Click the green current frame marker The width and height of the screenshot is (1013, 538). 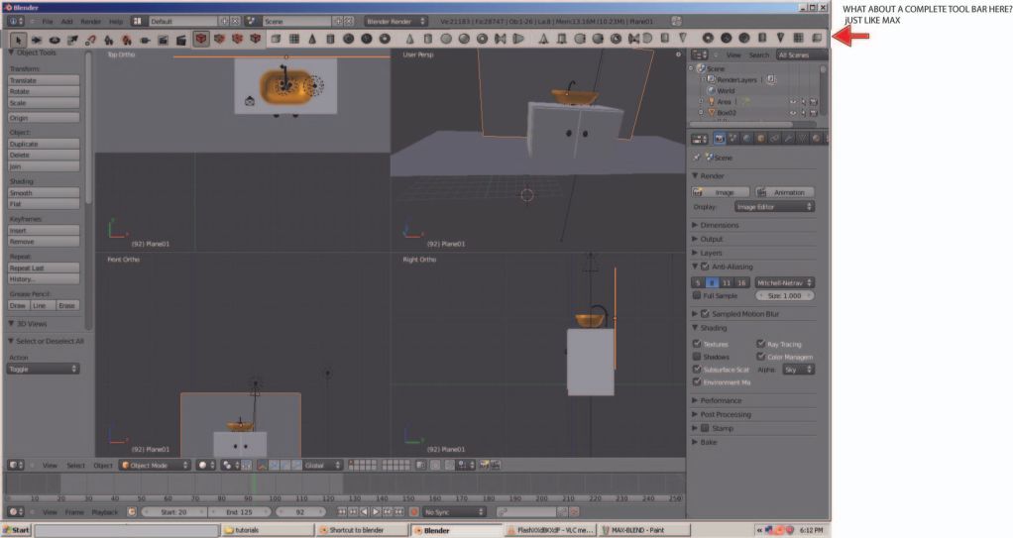click(254, 484)
